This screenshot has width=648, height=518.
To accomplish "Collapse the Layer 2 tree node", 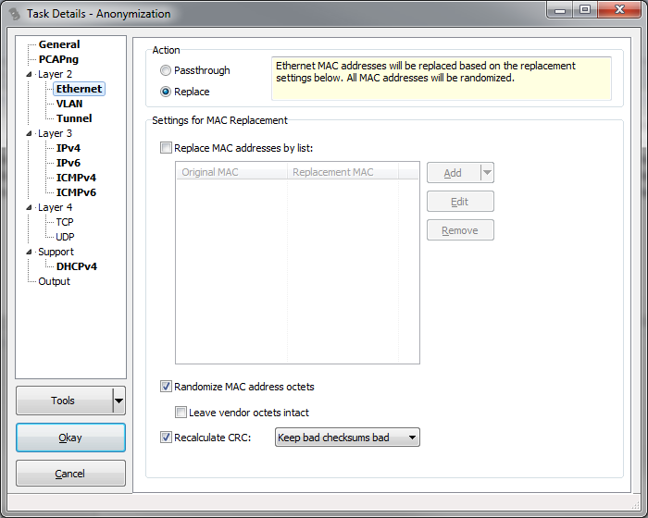I will (x=29, y=74).
